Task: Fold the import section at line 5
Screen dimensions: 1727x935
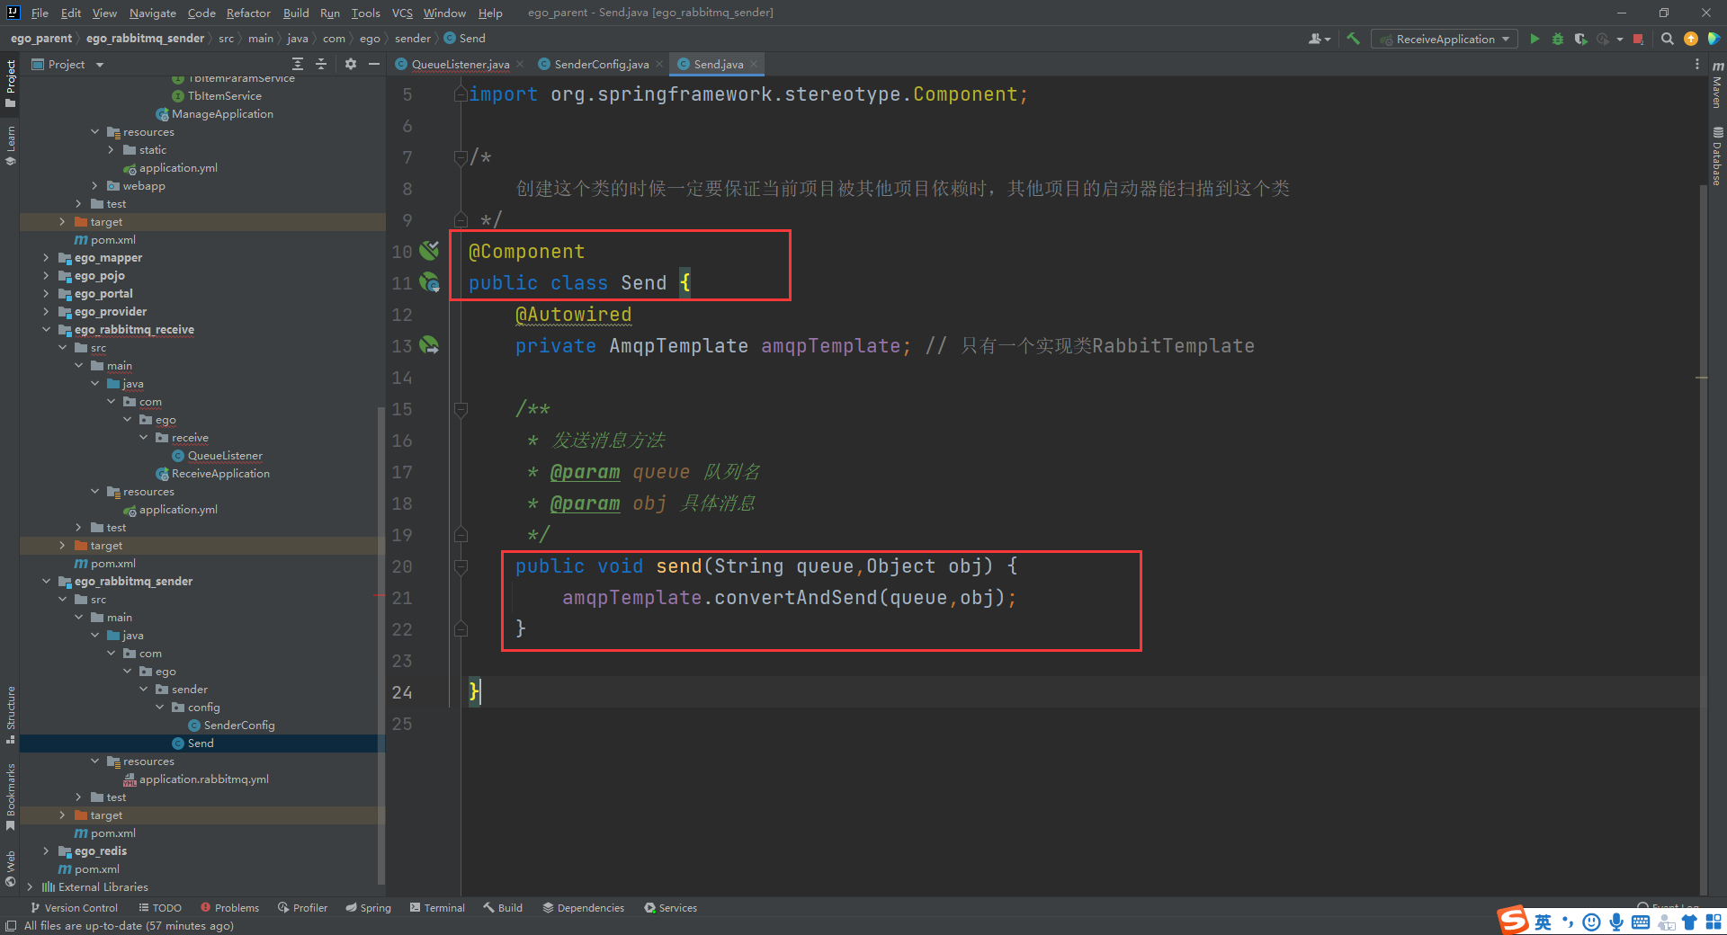Action: pyautogui.click(x=461, y=94)
